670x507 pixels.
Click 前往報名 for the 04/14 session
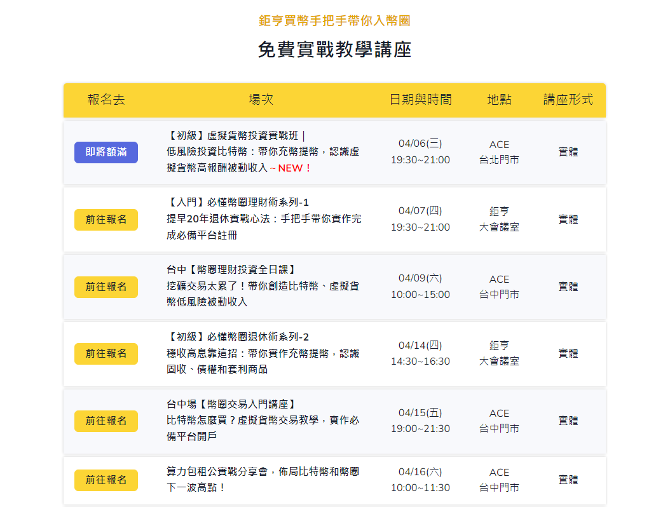tap(106, 354)
